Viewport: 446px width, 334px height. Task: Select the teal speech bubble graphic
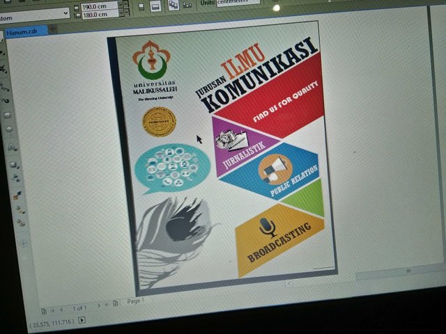(x=172, y=168)
